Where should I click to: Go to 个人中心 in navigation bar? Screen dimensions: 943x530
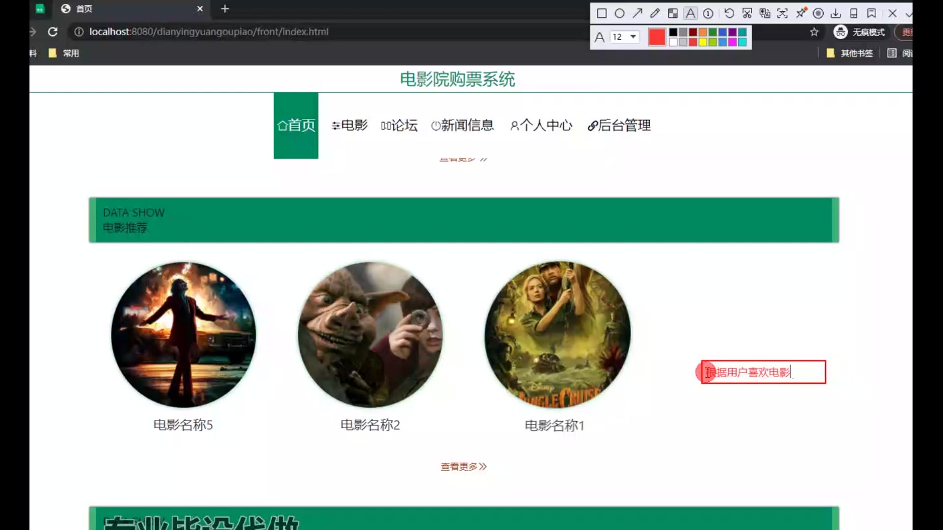[541, 126]
